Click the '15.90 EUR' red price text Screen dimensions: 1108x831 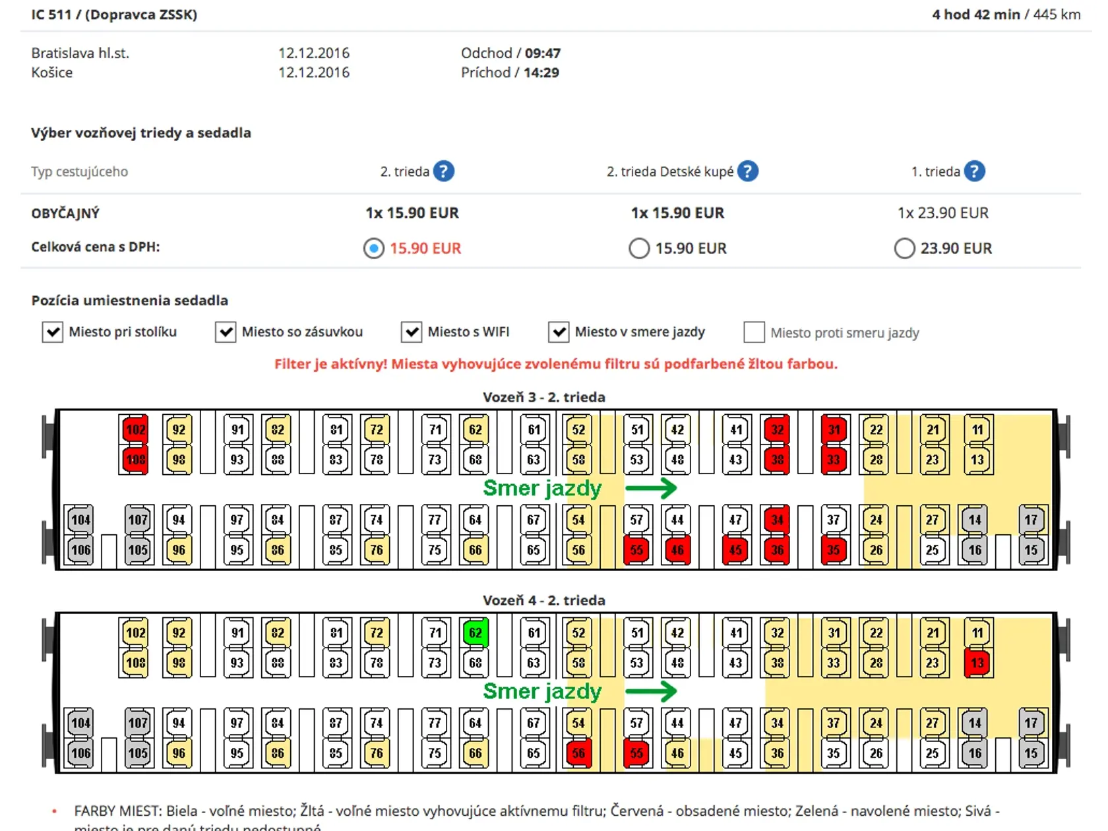[x=425, y=249]
